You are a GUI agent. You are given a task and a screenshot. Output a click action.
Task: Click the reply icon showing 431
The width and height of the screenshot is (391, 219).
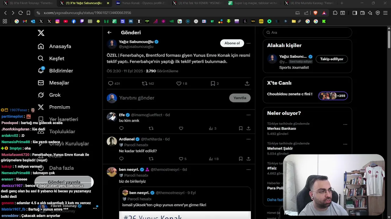coord(114,83)
